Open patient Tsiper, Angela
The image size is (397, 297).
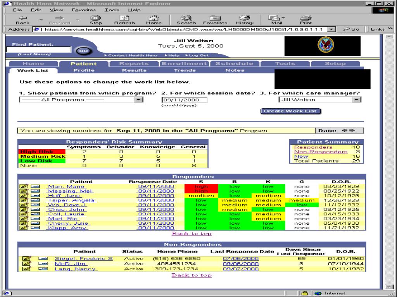71,200
